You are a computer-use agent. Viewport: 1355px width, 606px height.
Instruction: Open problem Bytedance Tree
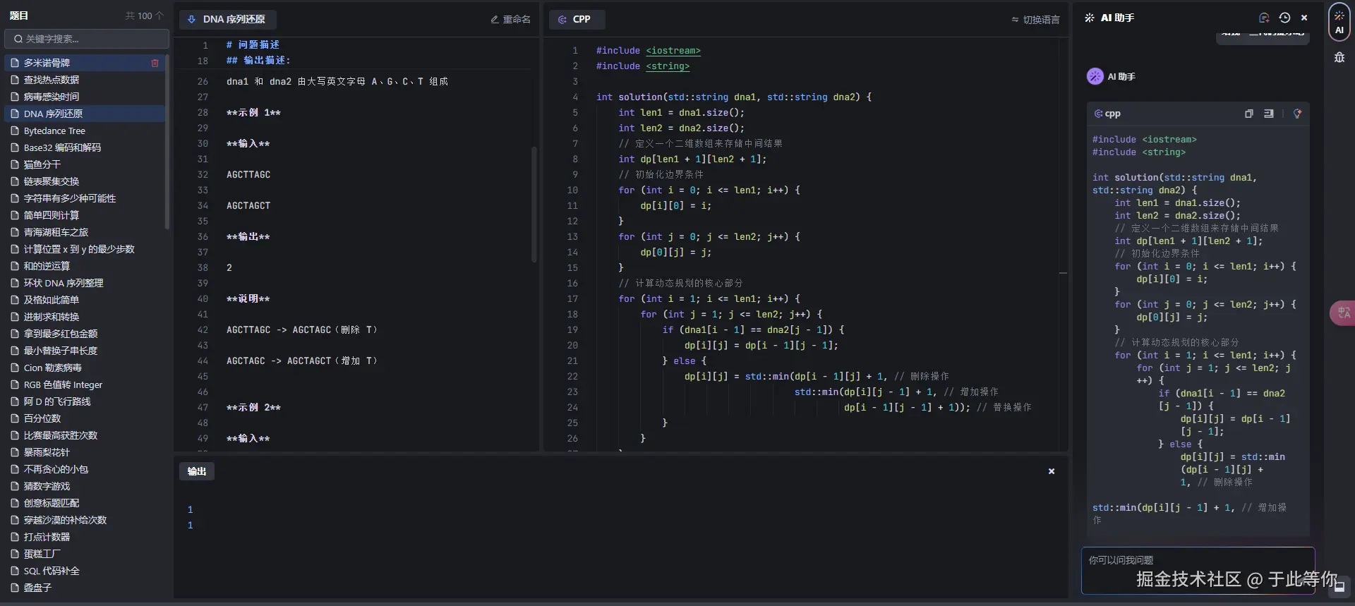(x=85, y=131)
